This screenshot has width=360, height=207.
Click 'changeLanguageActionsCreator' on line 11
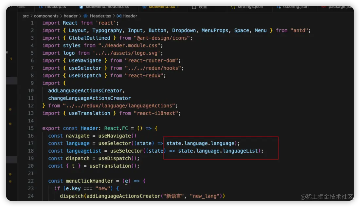coord(89,98)
